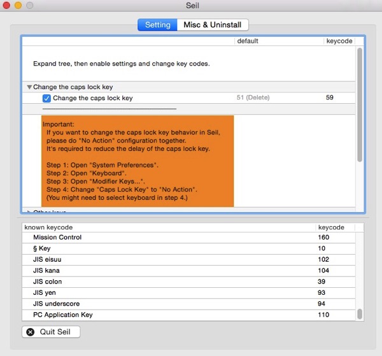Viewport: 382px width, 356px height.
Task: Select the JIS kana row
Action: coord(188,271)
